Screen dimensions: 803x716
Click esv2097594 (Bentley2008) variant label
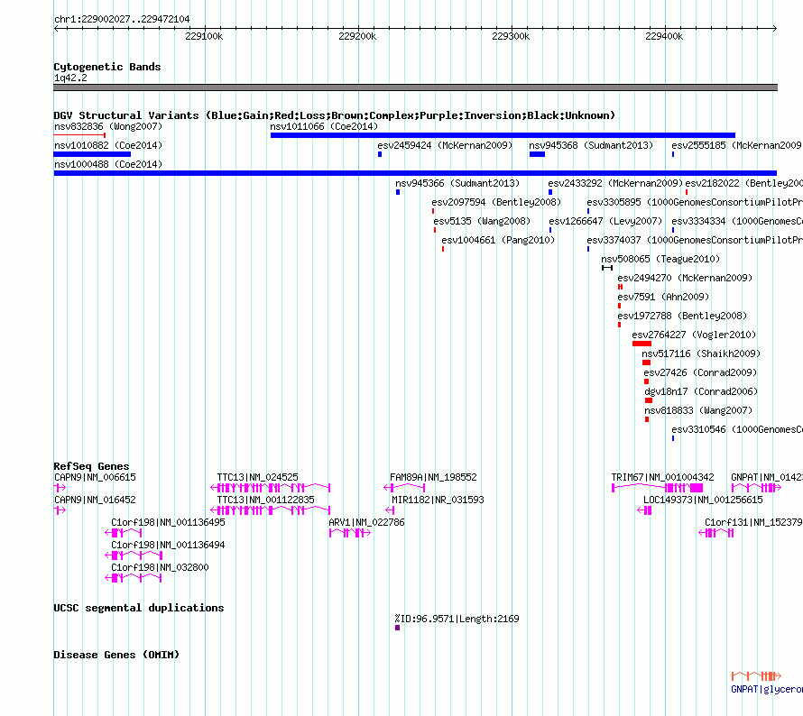coord(496,202)
